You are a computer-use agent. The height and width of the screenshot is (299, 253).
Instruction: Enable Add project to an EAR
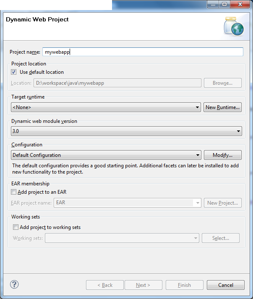coord(13,192)
